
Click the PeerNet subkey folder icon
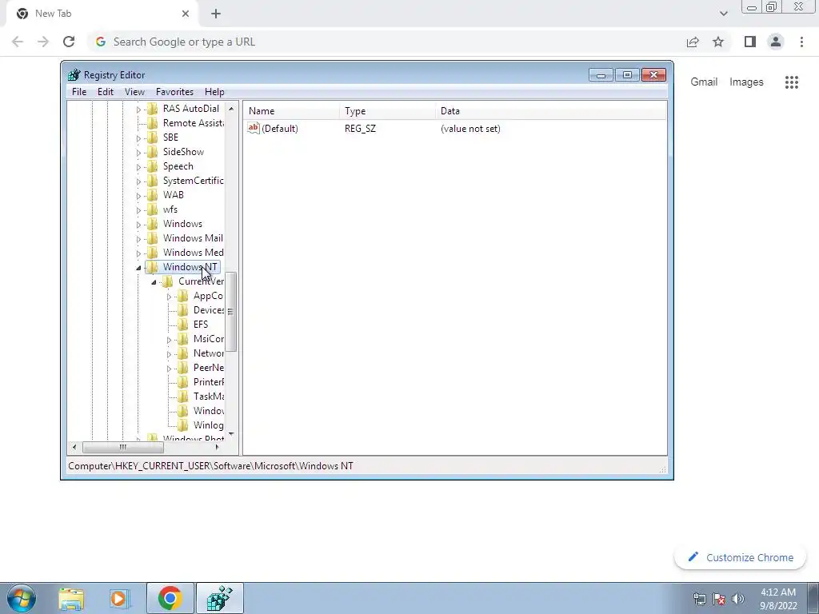pyautogui.click(x=183, y=368)
